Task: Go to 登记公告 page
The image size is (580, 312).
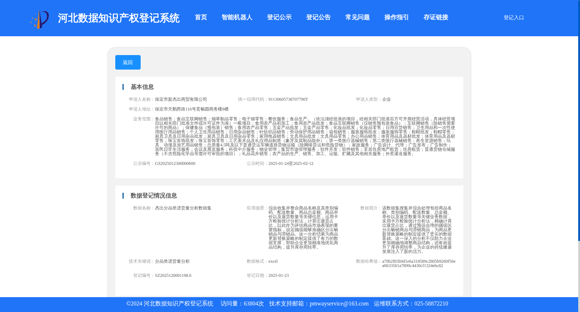Action: [318, 17]
